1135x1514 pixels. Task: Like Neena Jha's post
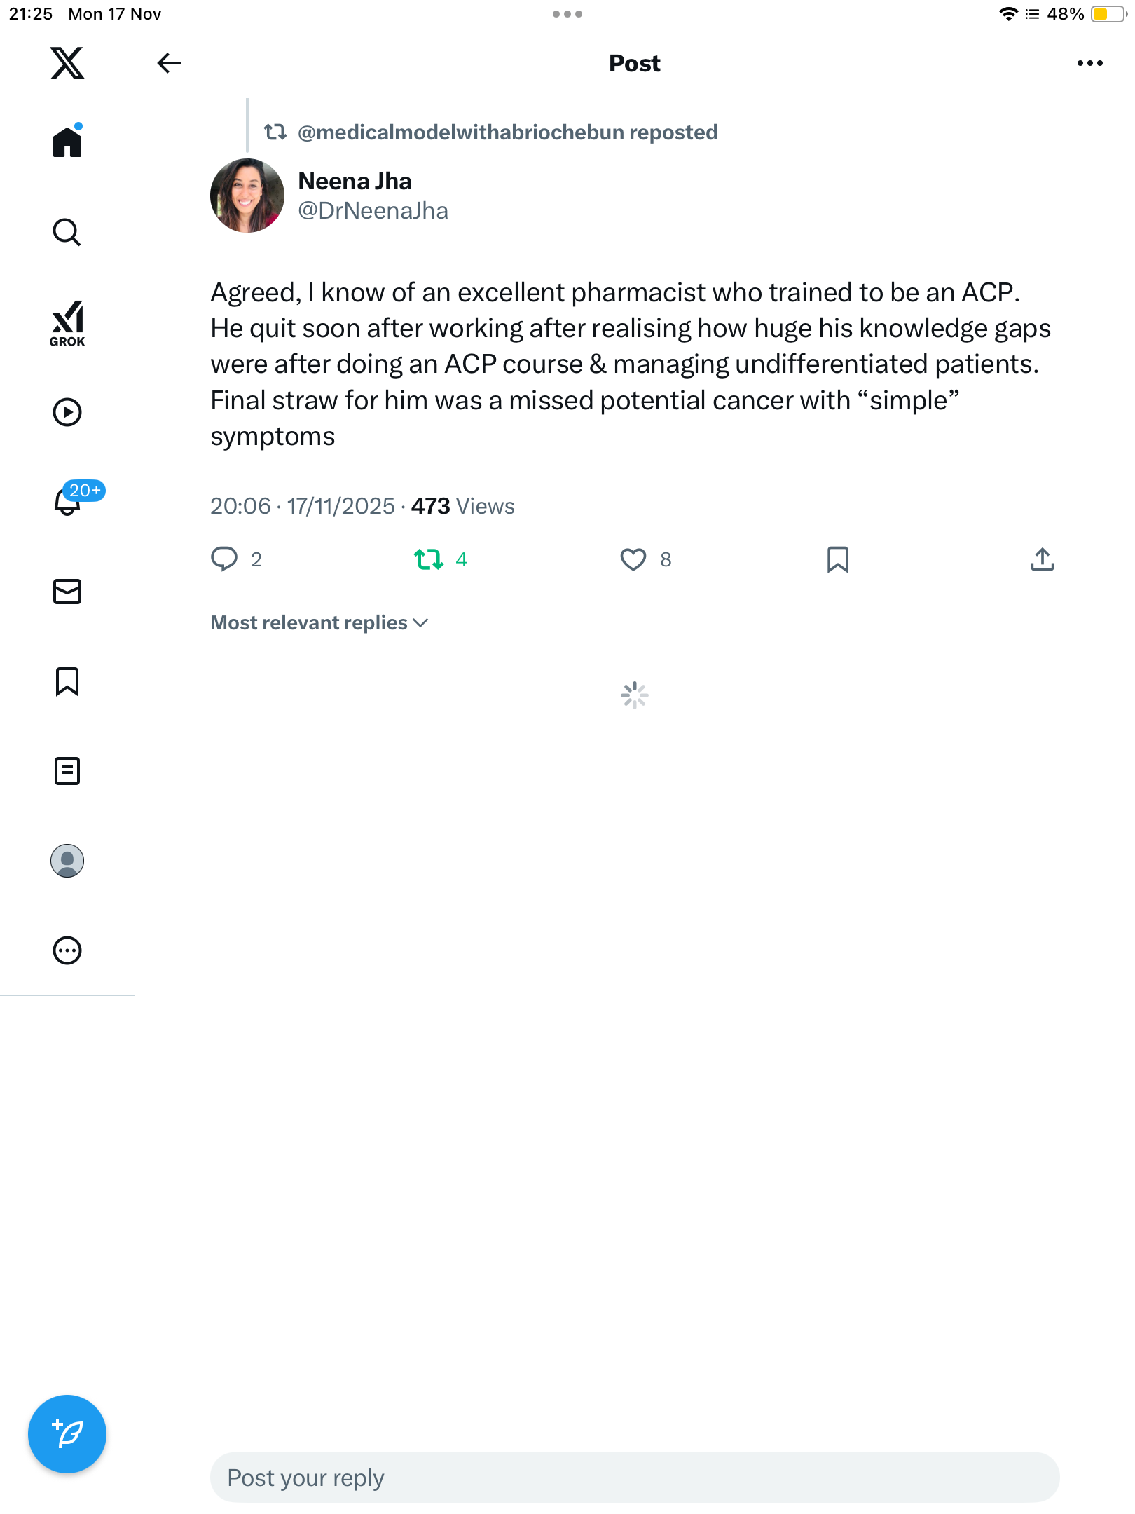(633, 559)
